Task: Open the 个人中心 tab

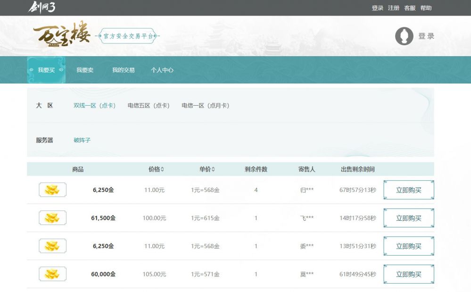Action: [x=162, y=70]
